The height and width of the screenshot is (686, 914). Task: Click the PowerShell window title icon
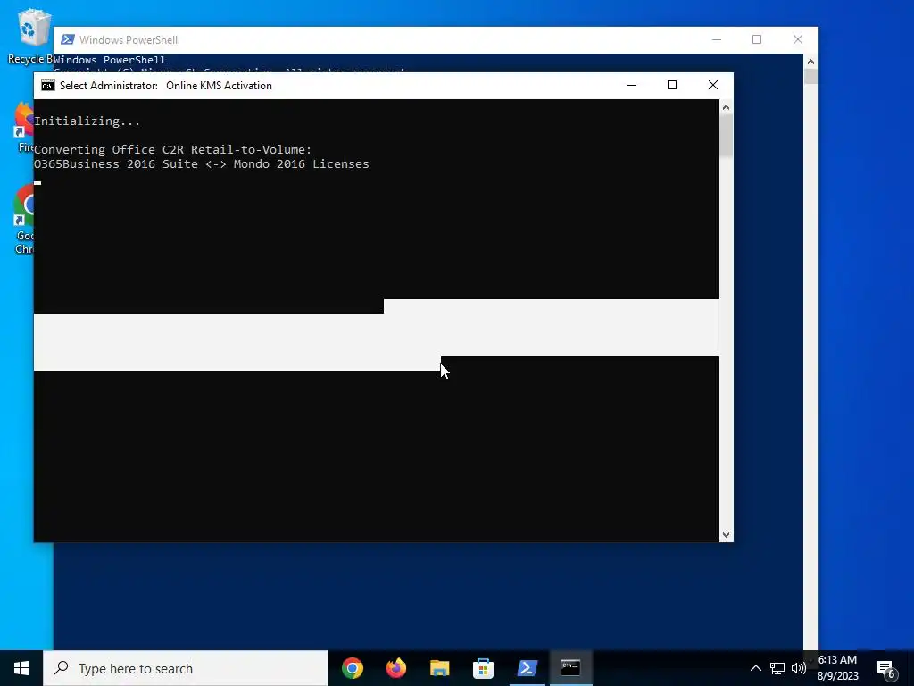[68, 39]
